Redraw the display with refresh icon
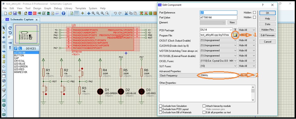Image resolution: width=296 pixels, height=119 pixels. click(72, 13)
